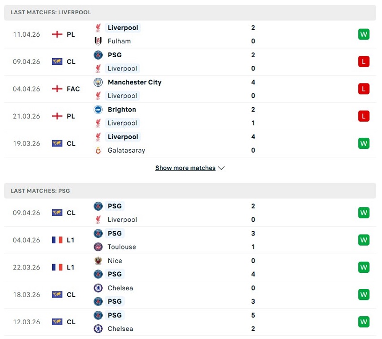Click L1 league label on 04.04.26 row

point(70,240)
